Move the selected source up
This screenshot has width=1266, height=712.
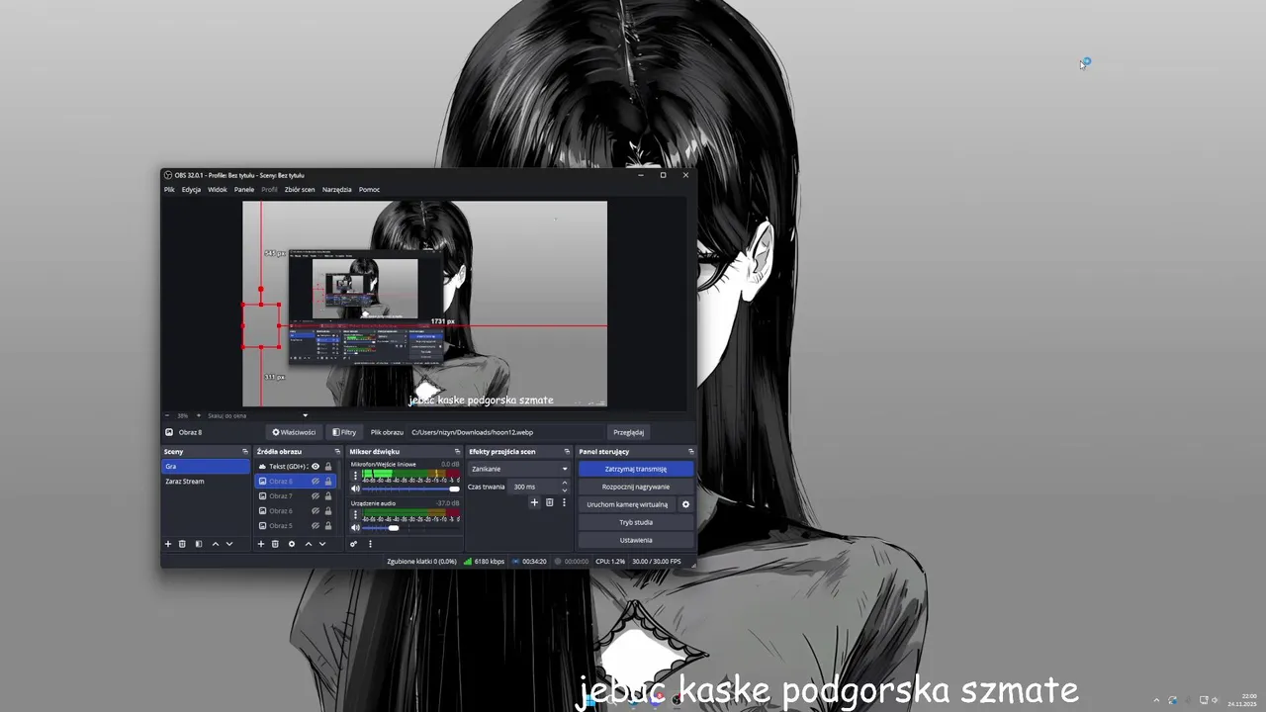(x=308, y=544)
